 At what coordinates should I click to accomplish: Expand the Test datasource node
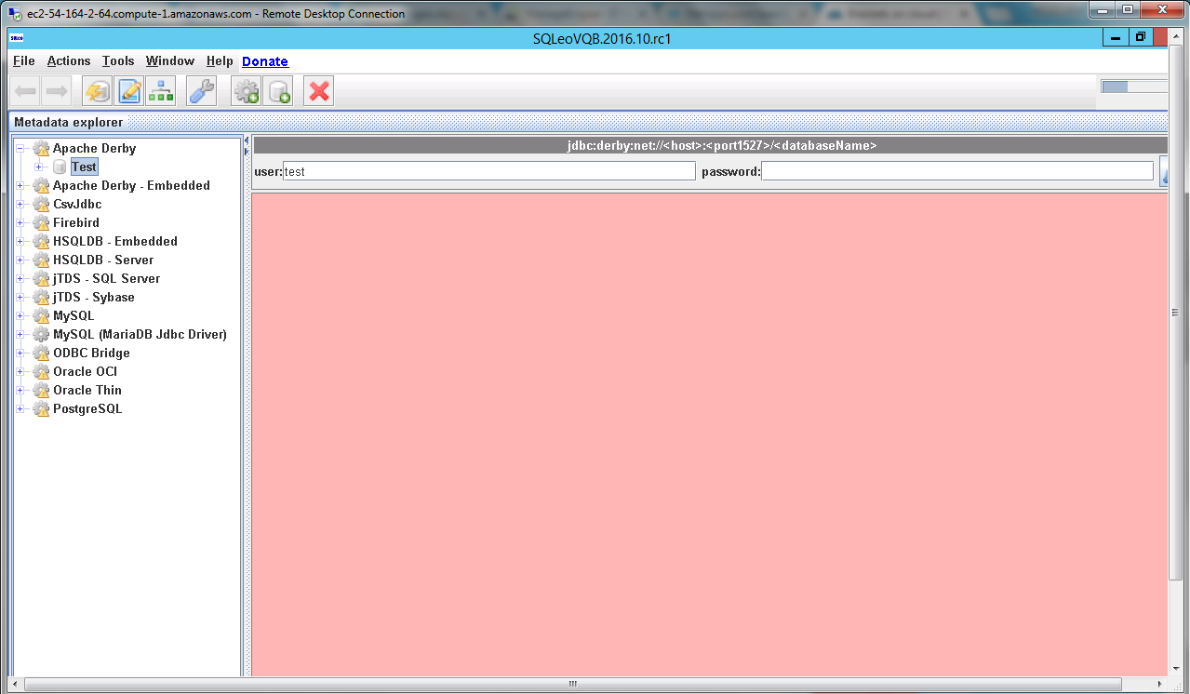coord(39,167)
